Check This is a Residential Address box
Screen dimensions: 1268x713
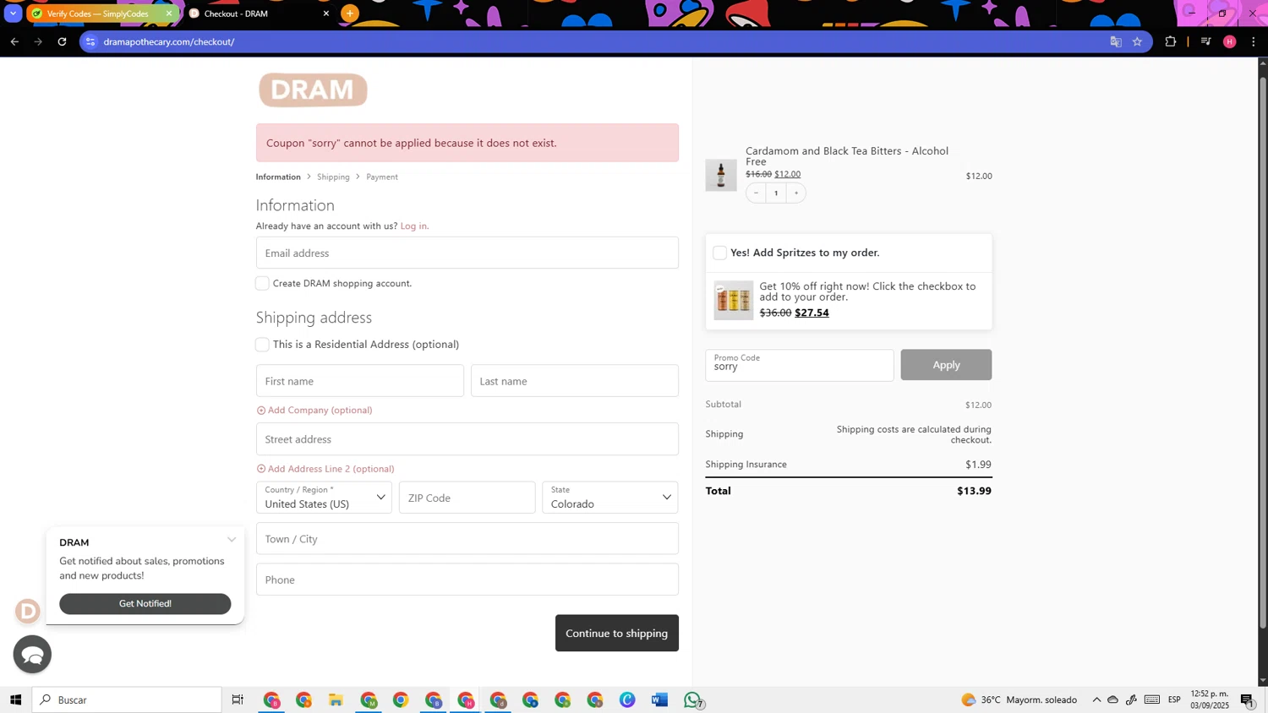click(x=262, y=345)
